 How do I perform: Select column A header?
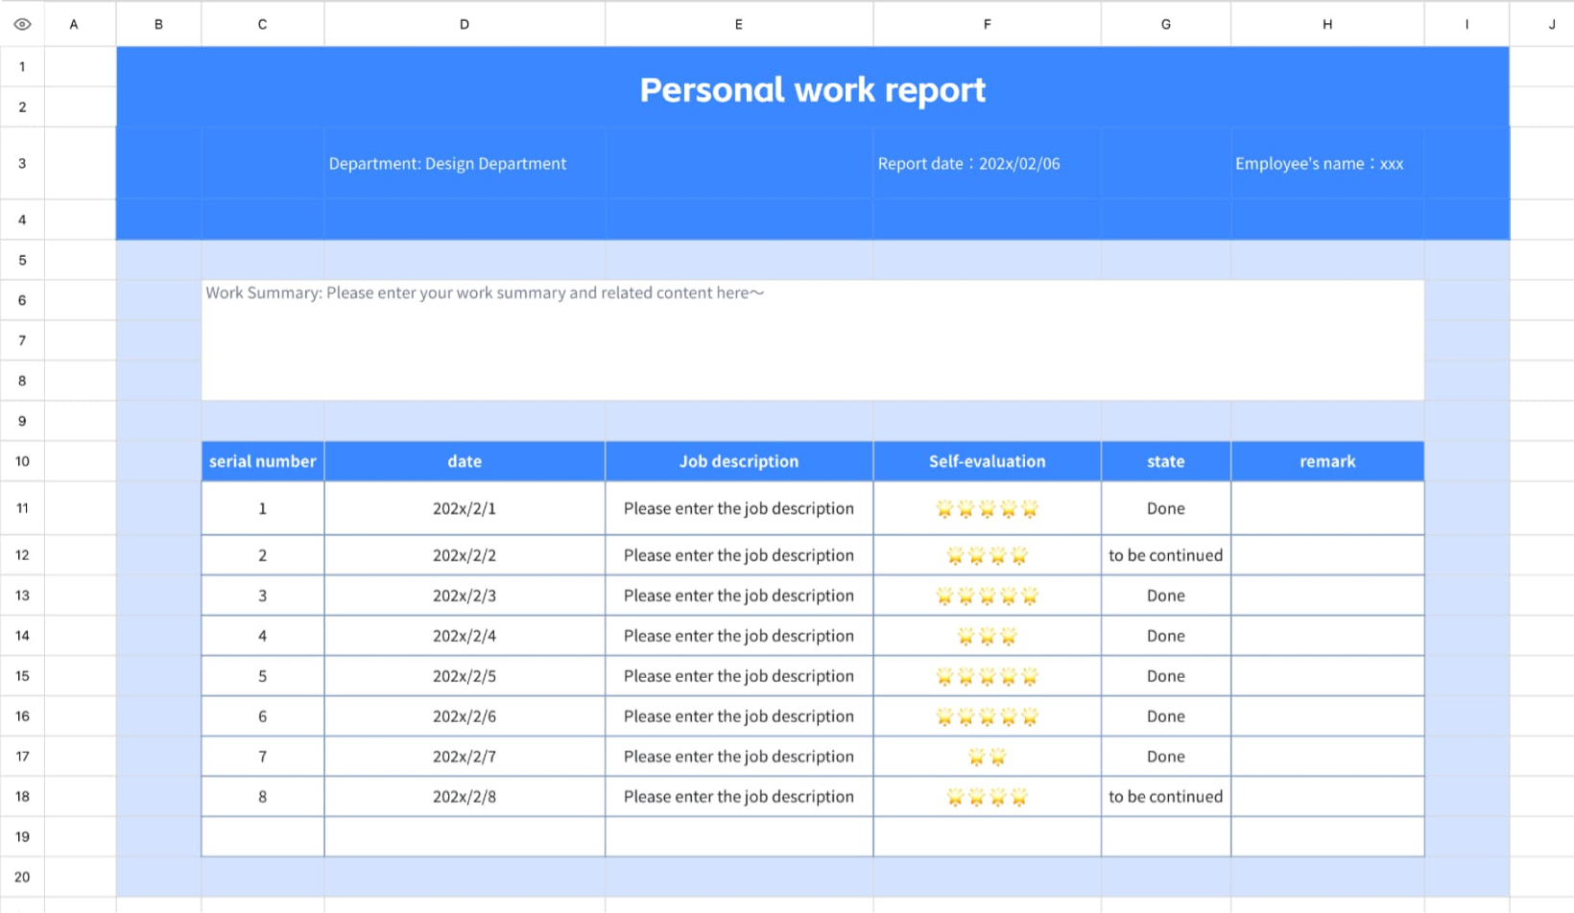coord(74,24)
